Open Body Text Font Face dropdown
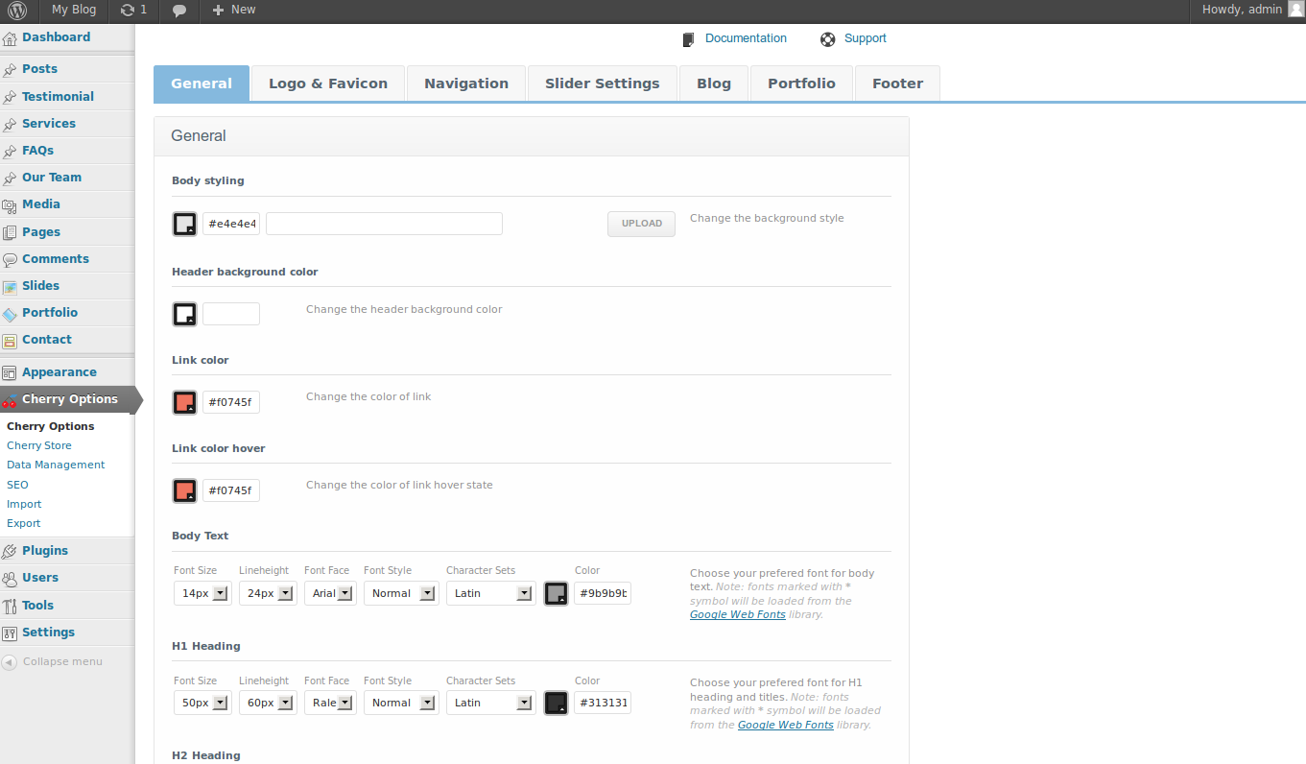 344,593
